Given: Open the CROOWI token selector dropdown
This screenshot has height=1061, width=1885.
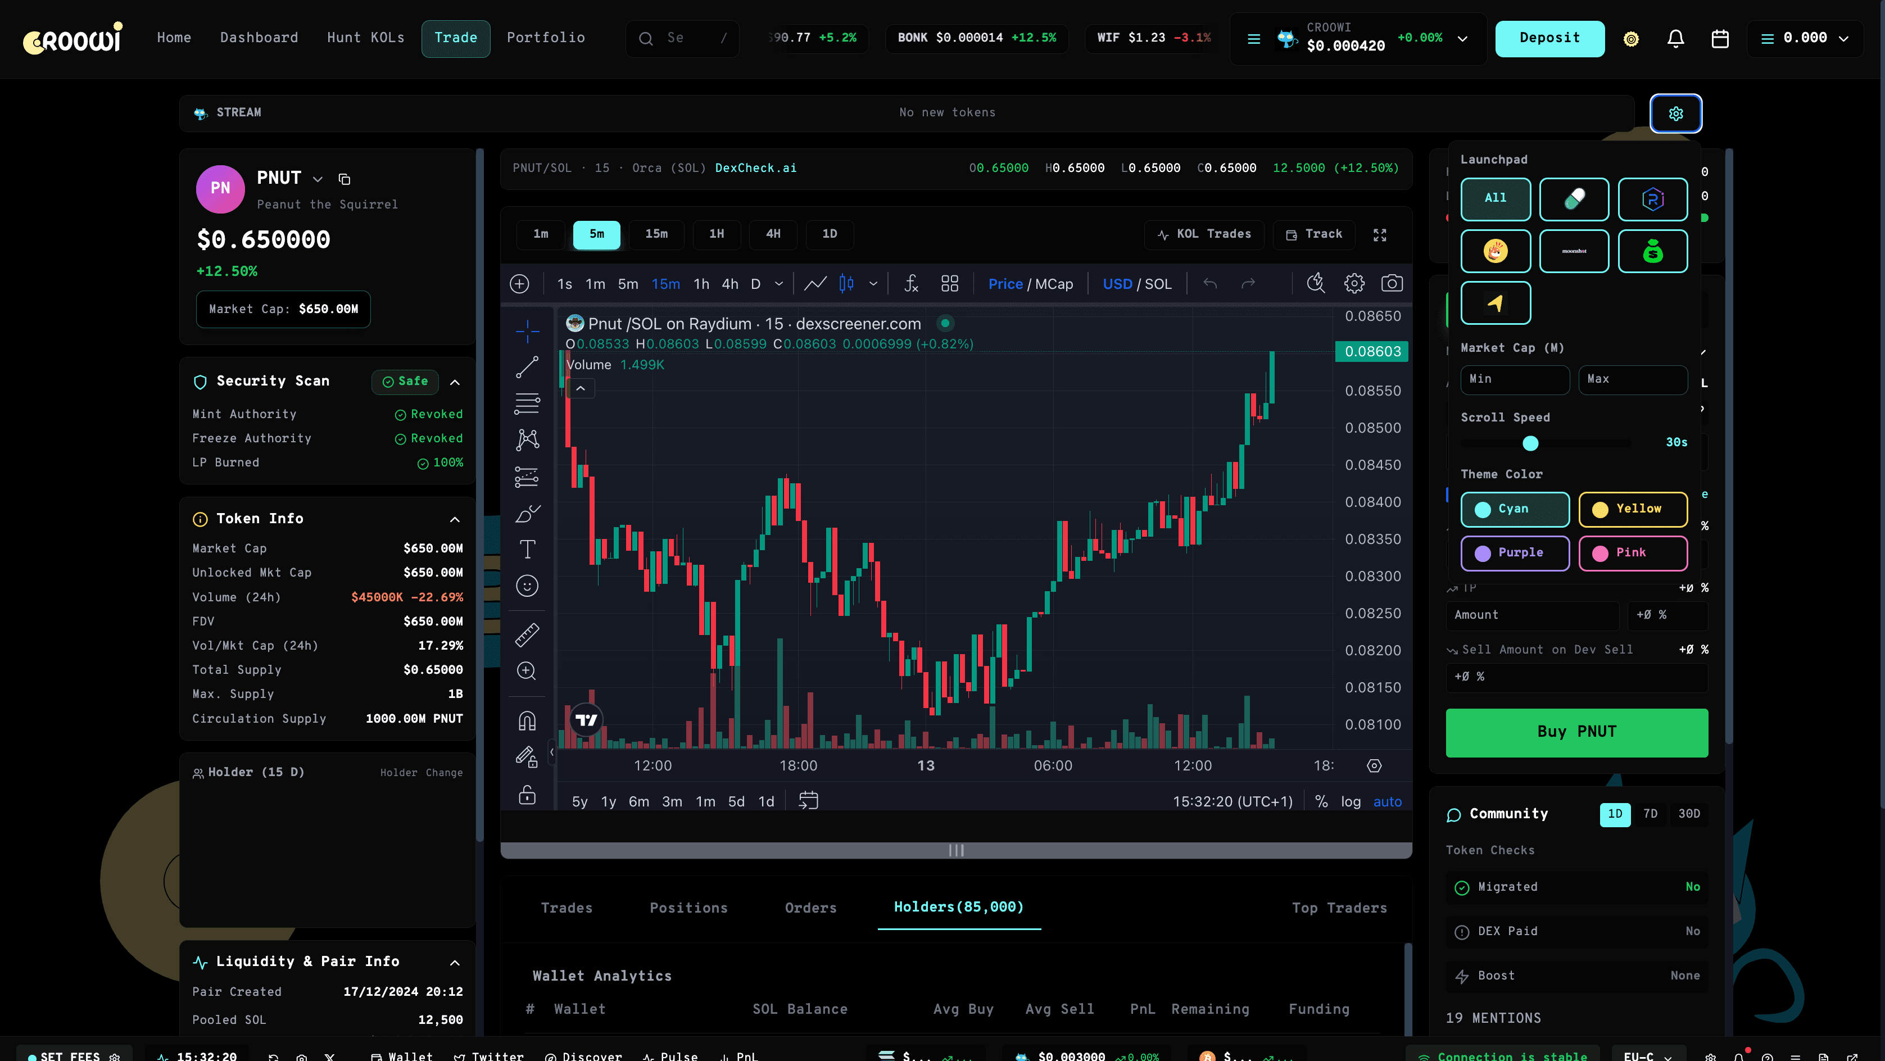Looking at the screenshot, I should (x=1462, y=39).
